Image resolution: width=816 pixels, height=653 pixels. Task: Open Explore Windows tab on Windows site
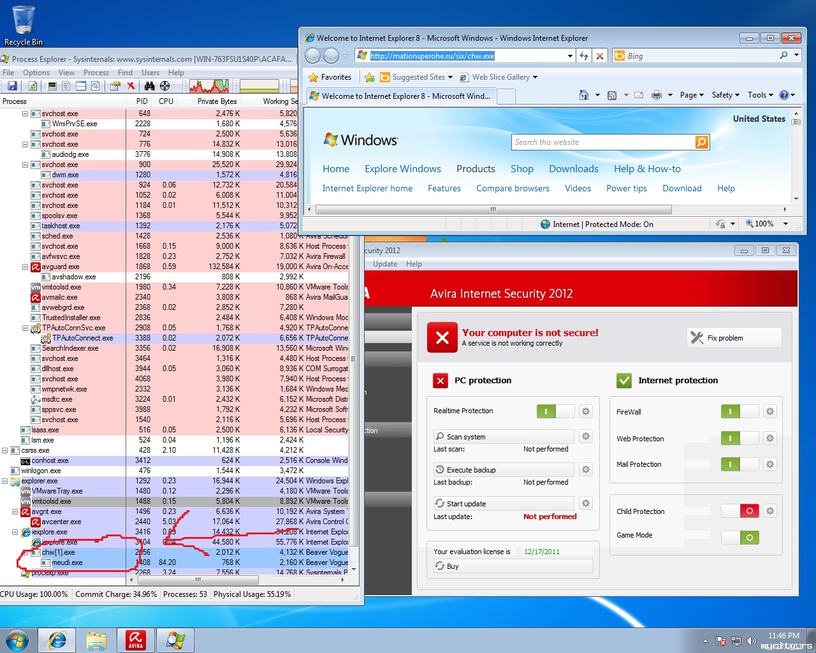point(403,169)
